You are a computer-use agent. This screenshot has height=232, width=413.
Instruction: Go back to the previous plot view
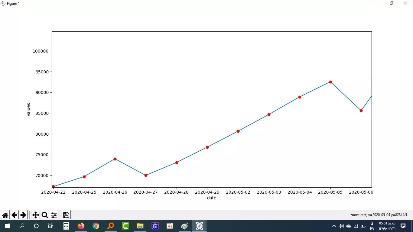14,215
